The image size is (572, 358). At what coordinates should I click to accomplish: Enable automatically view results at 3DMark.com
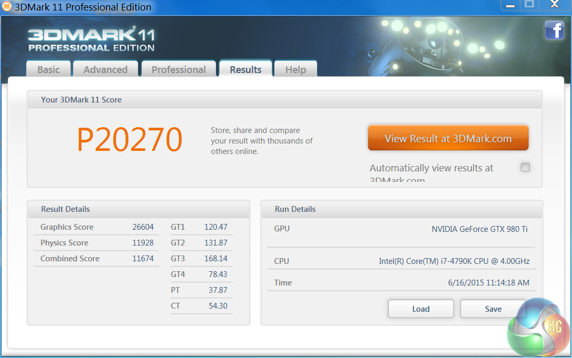(525, 167)
